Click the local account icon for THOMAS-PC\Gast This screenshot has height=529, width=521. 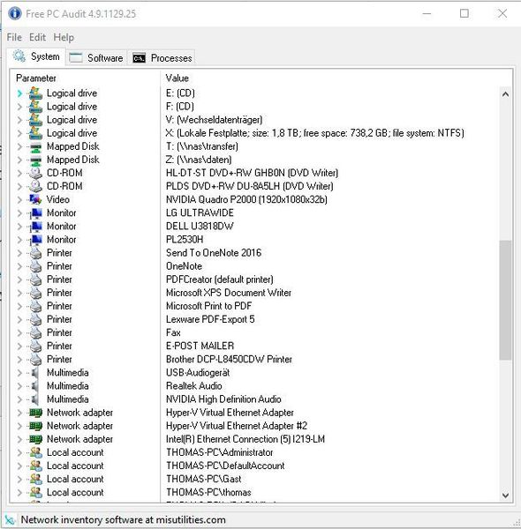(36, 479)
